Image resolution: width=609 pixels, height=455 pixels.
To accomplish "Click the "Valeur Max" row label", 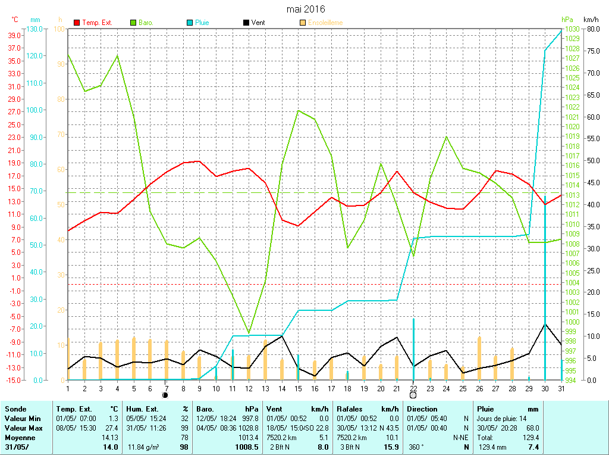I will [22, 428].
